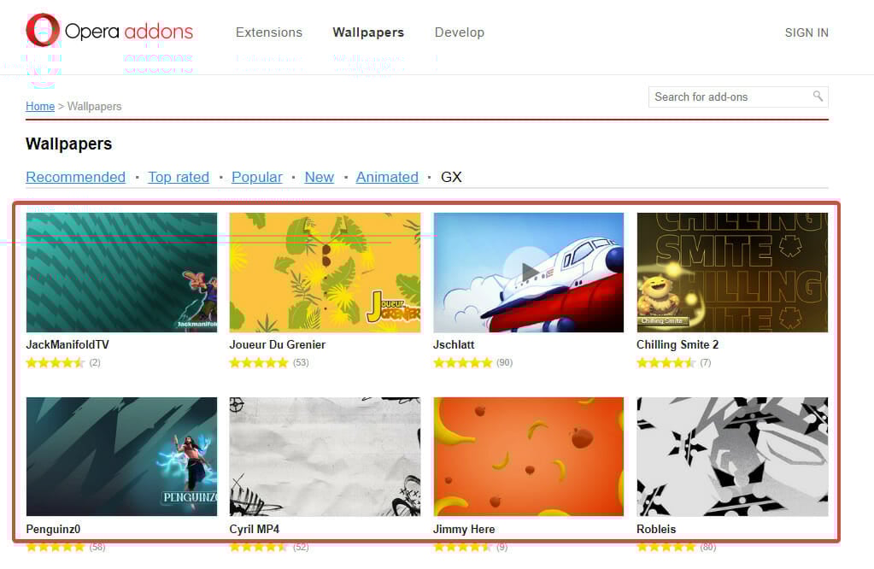Click the Wallpapers page heading
Screen dimensions: 874x569
(x=68, y=144)
